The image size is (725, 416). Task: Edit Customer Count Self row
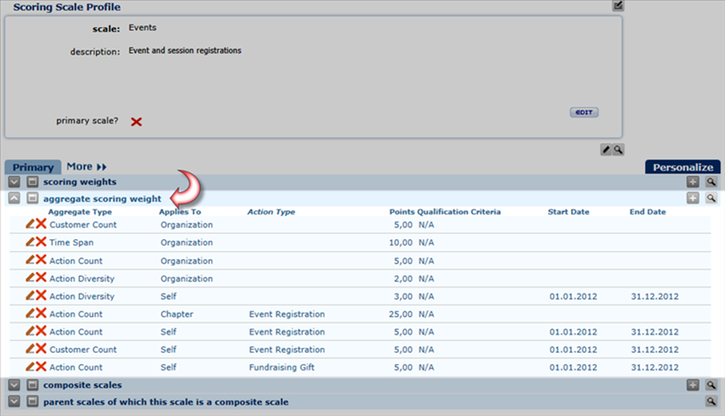(x=30, y=348)
